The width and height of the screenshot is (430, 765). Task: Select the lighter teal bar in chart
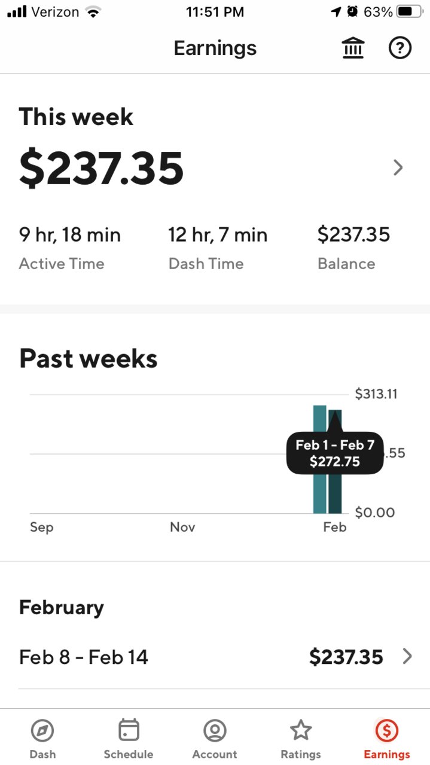(320, 459)
